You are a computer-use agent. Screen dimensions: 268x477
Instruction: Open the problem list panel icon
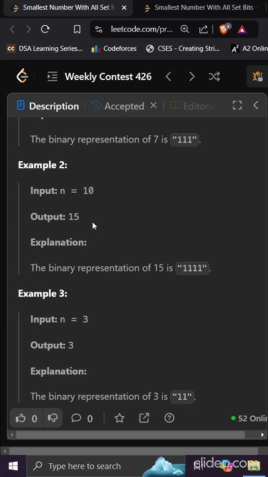(x=52, y=77)
